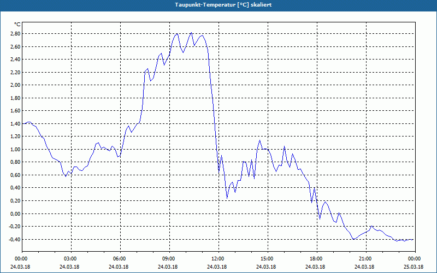Select the -0,20 y-axis value
Image resolution: width=437 pixels, height=273 pixels.
14,227
